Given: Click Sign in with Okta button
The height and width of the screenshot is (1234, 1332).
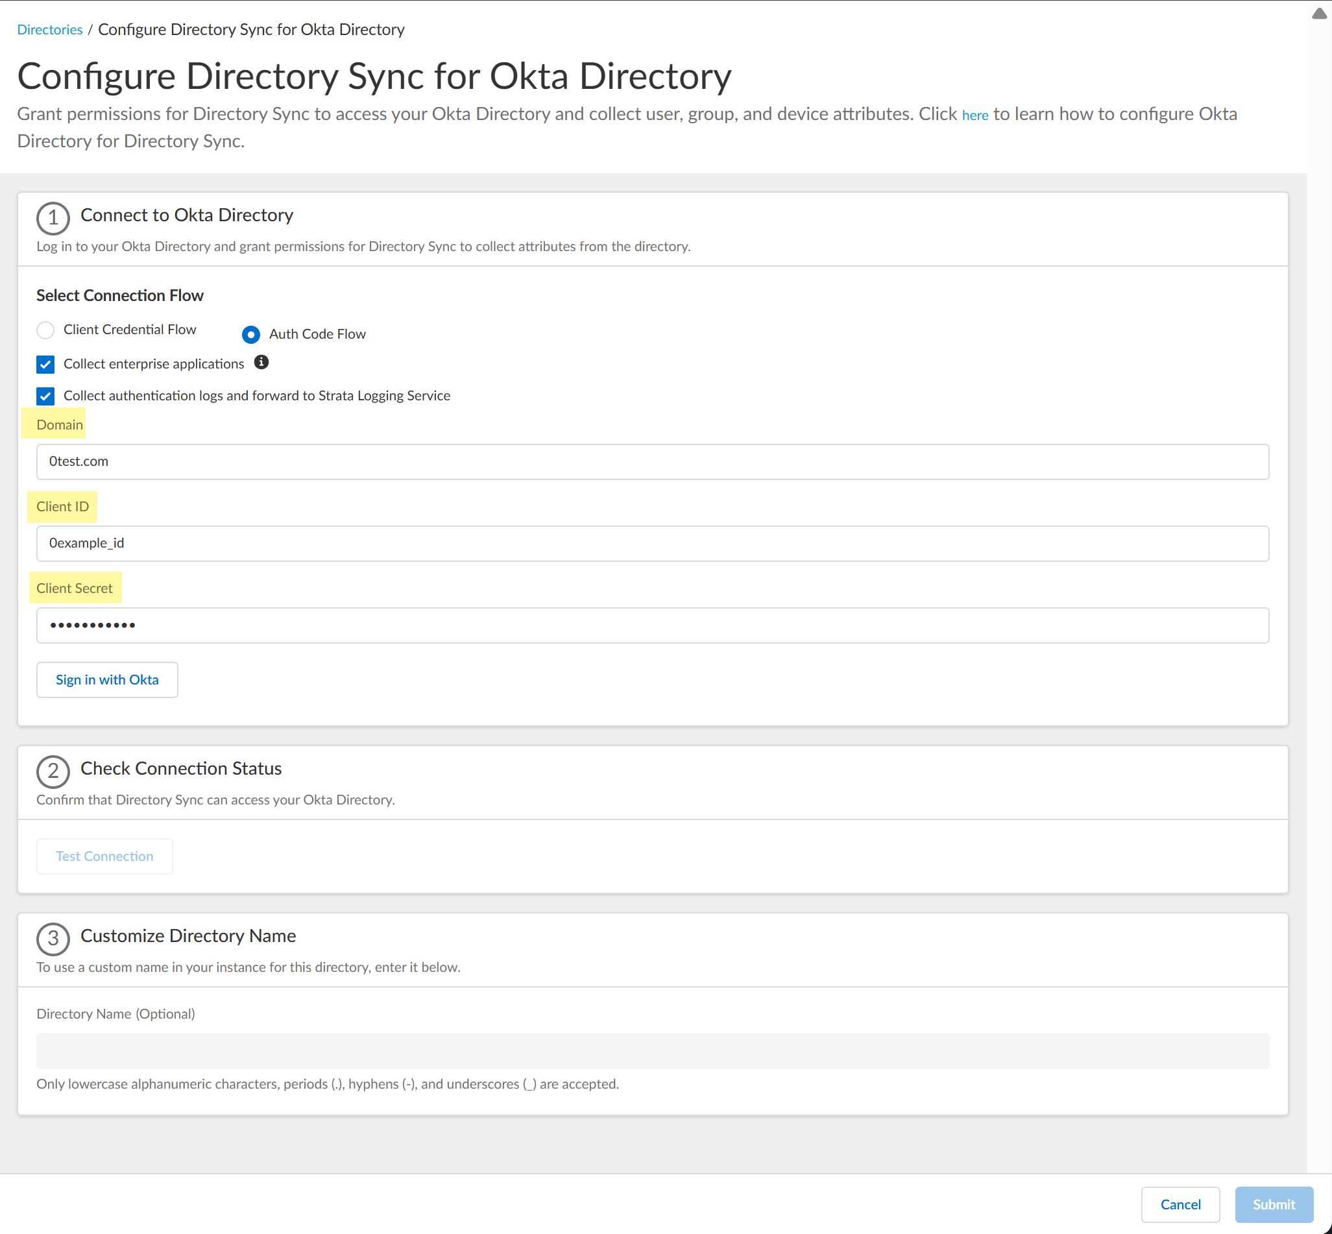Looking at the screenshot, I should [107, 679].
